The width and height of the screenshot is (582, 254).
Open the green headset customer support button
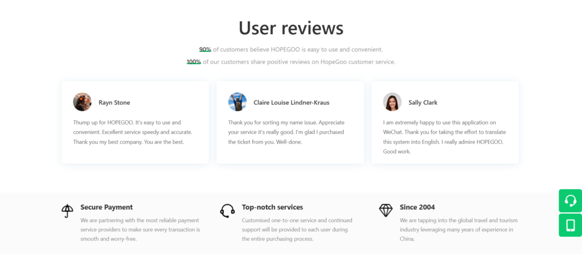pos(570,201)
